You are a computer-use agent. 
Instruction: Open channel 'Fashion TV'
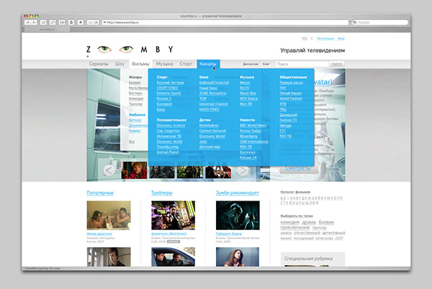coord(288,120)
